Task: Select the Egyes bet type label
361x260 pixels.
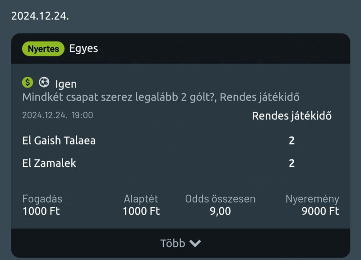Action: click(83, 49)
